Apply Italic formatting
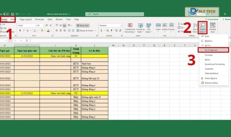The height and width of the screenshot is (137, 231). pyautogui.click(x=24, y=30)
